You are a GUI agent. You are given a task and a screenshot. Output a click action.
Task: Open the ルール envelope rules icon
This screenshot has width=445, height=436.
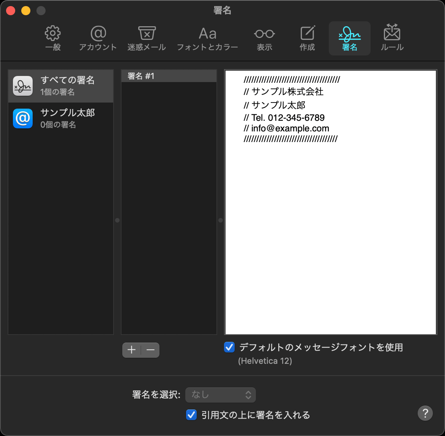point(392,33)
